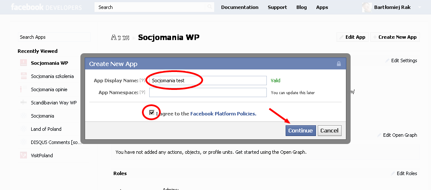Toggle the Platform Policies agreement checkbox
Image resolution: width=431 pixels, height=190 pixels.
[152, 112]
